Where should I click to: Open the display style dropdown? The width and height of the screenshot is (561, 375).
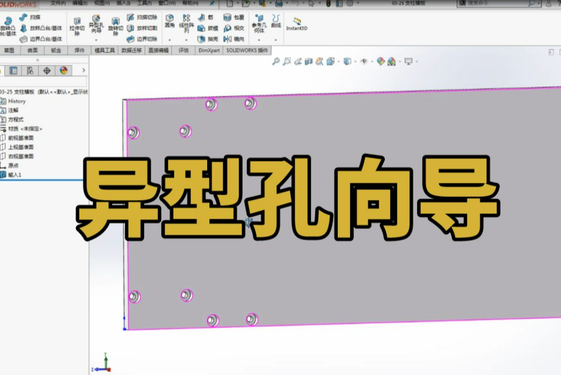pos(355,62)
